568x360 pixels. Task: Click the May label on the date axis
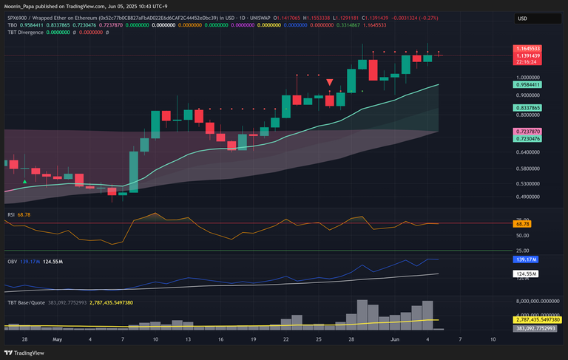[x=57, y=339]
